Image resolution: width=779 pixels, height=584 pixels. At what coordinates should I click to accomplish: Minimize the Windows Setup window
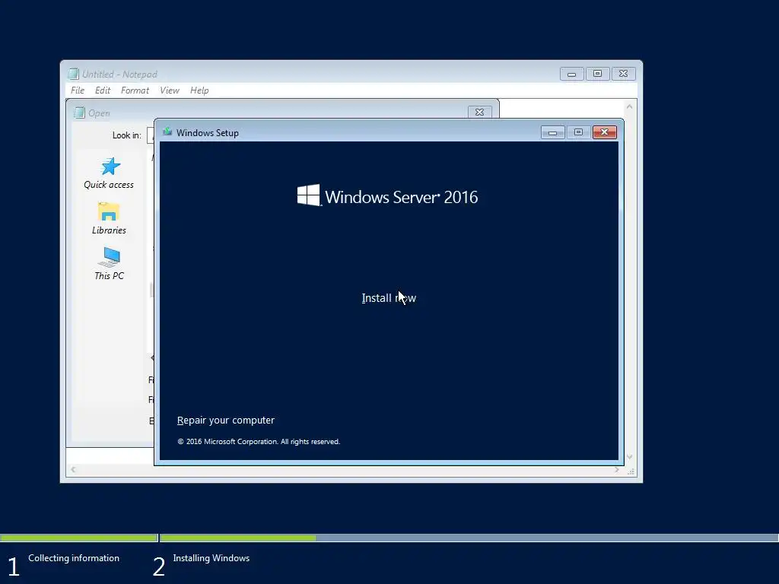click(552, 132)
